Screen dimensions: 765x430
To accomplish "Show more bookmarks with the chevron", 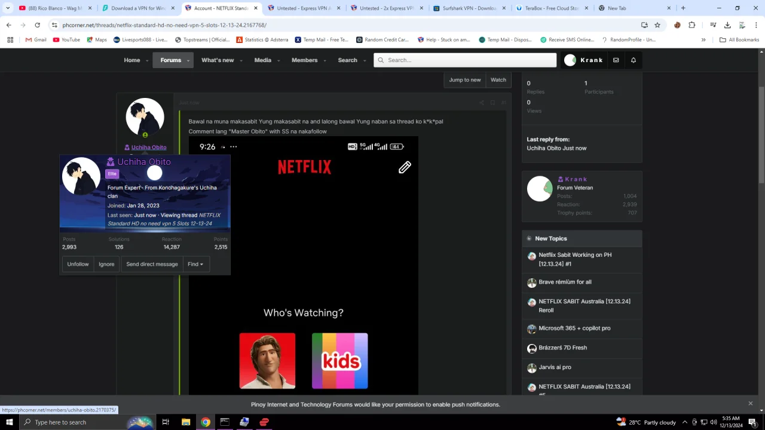I will [x=703, y=40].
